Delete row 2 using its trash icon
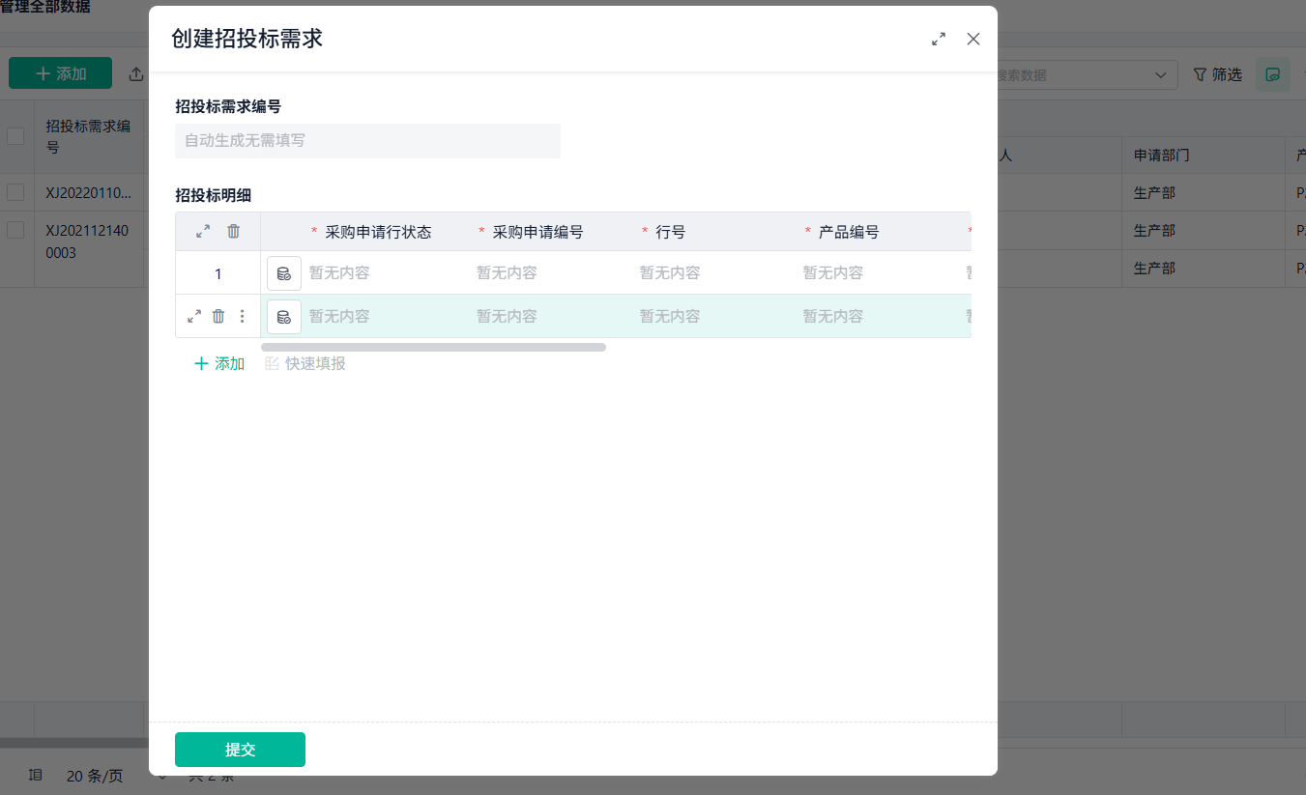Viewport: 1306px width, 795px height. (x=218, y=316)
